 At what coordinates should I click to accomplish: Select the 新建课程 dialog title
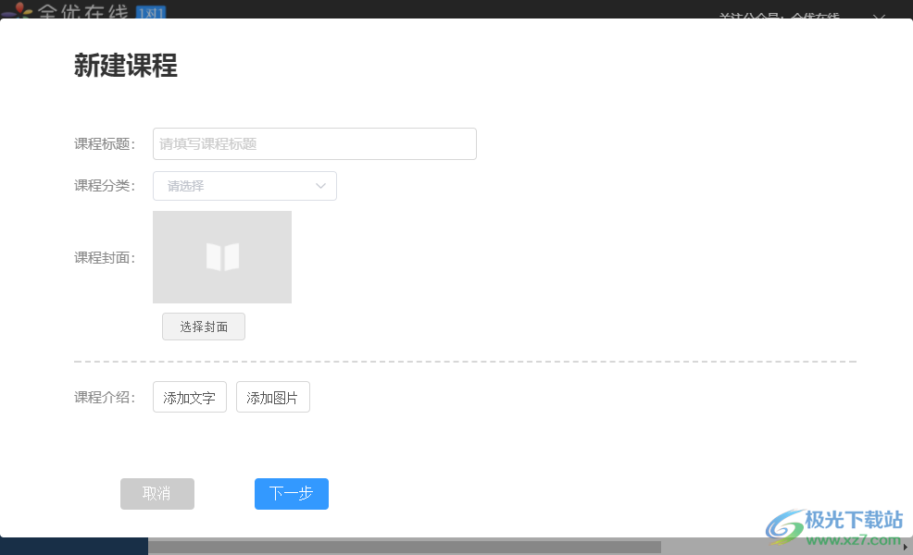[125, 67]
